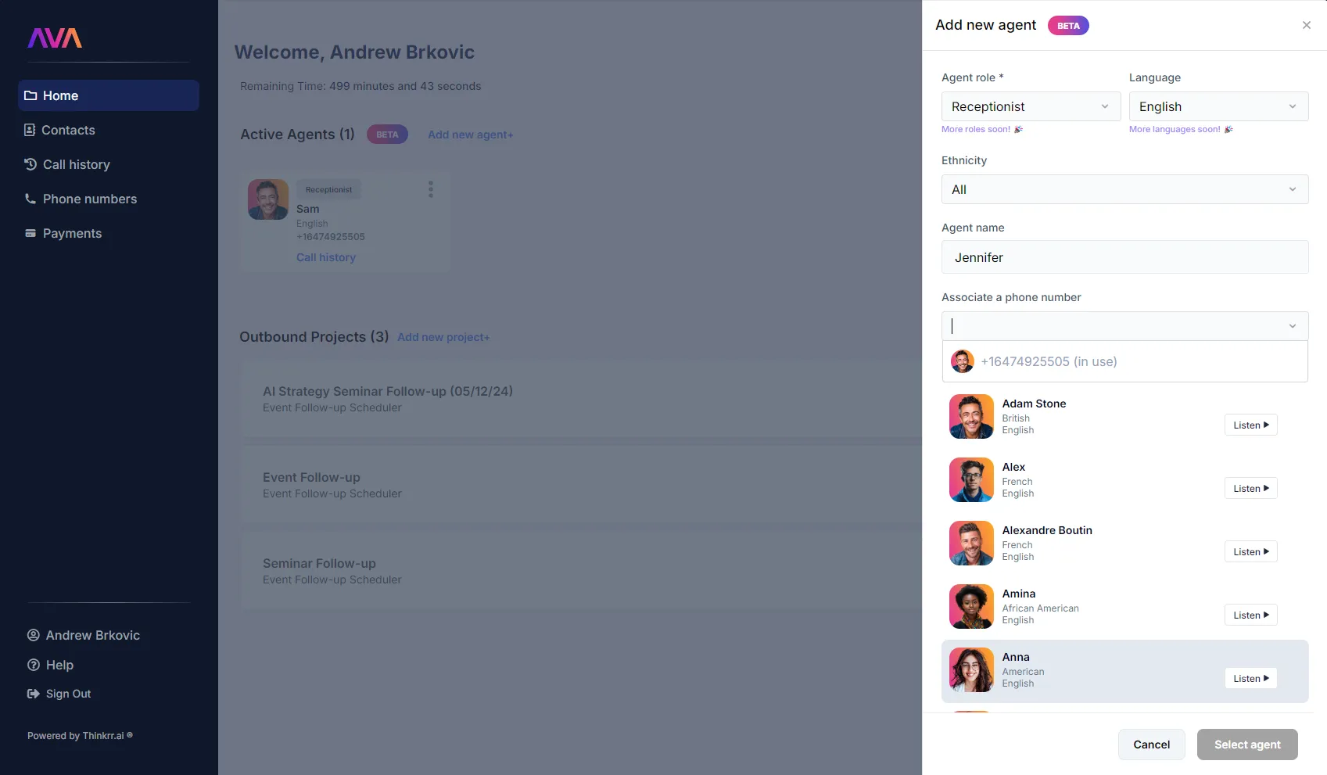Open the Seminar Follow-up project card
Screen dimensions: 1327x775
581,571
